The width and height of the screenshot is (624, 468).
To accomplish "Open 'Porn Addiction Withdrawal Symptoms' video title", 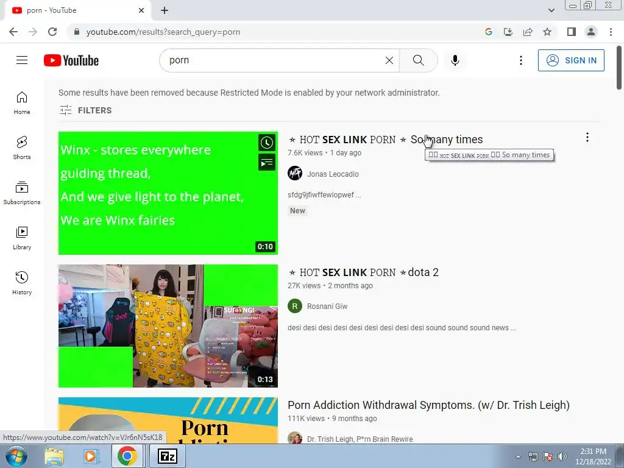I will tap(428, 405).
